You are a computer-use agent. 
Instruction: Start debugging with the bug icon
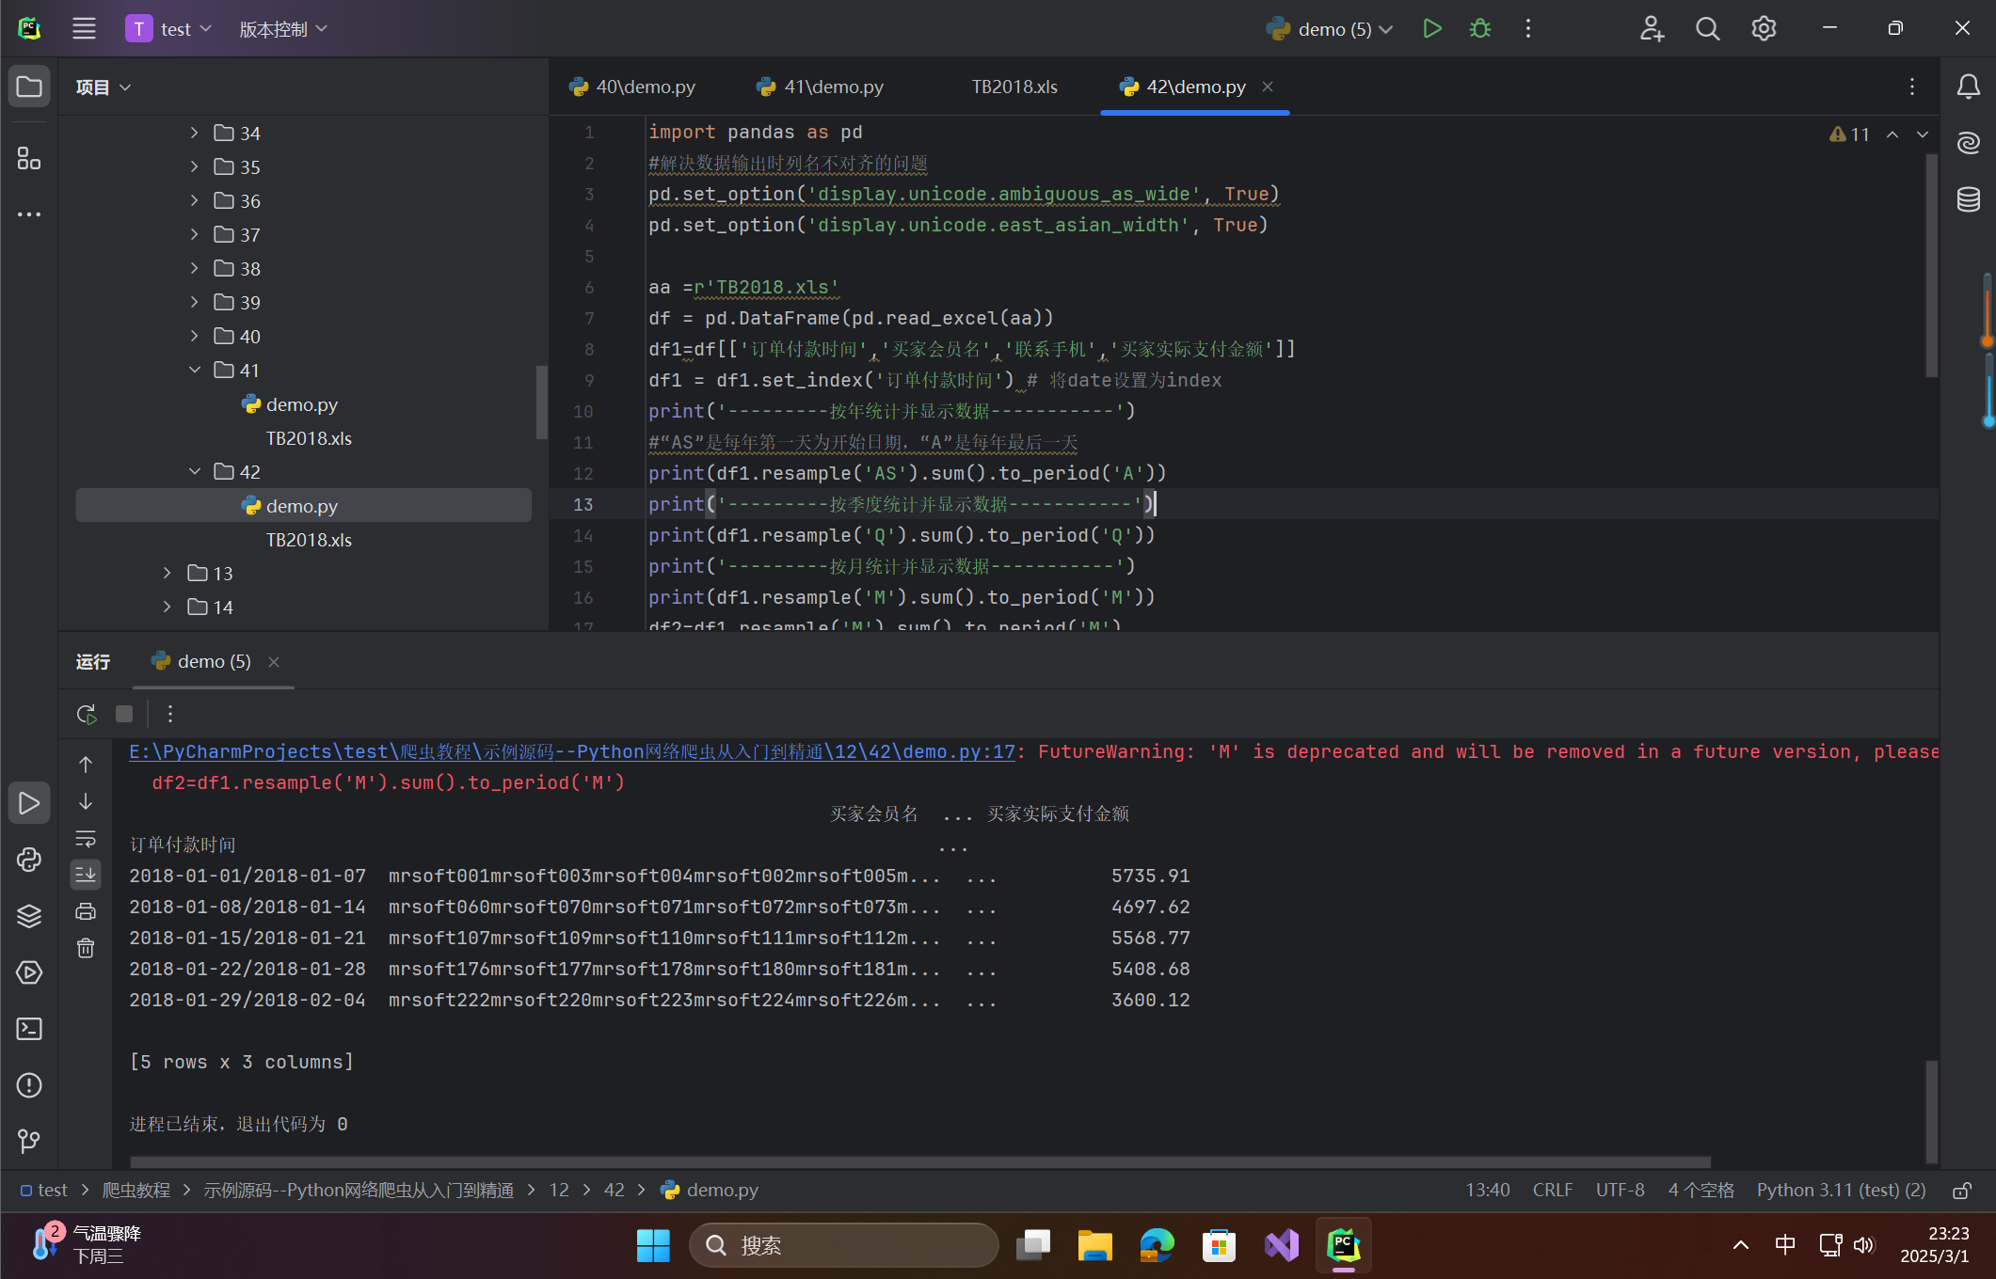(1479, 29)
